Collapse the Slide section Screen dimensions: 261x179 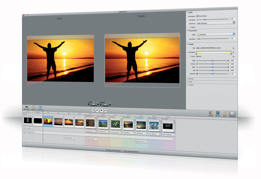pyautogui.click(x=187, y=12)
